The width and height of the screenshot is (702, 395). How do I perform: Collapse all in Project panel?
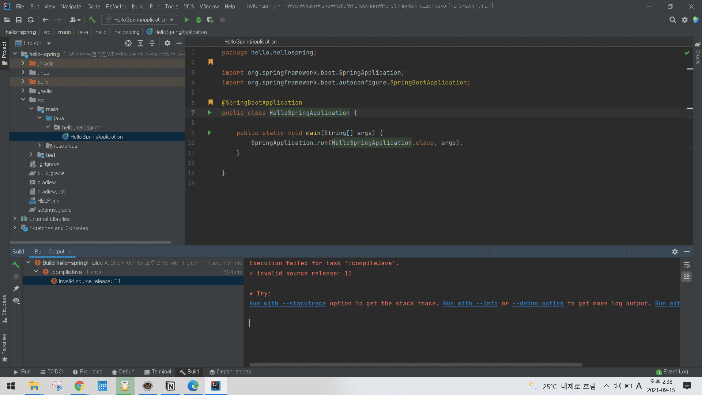152,43
